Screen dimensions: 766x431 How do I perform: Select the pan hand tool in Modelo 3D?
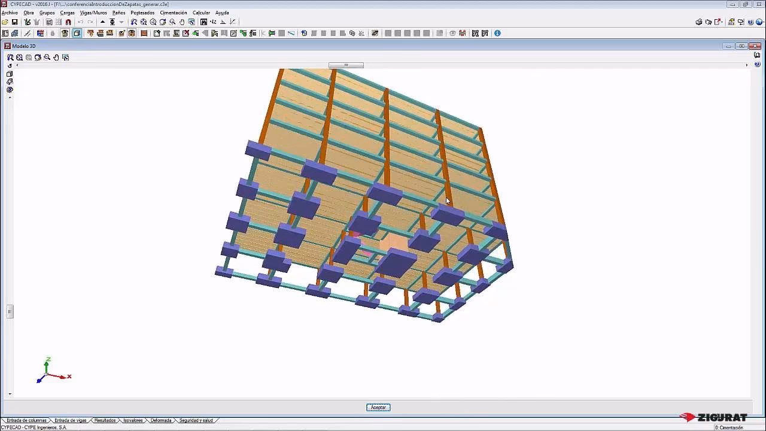coord(56,57)
